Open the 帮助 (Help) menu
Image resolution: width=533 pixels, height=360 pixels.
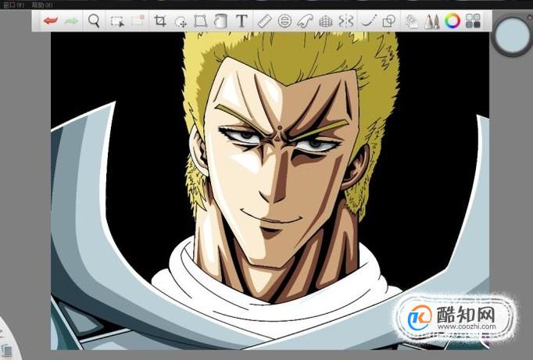[x=41, y=5]
